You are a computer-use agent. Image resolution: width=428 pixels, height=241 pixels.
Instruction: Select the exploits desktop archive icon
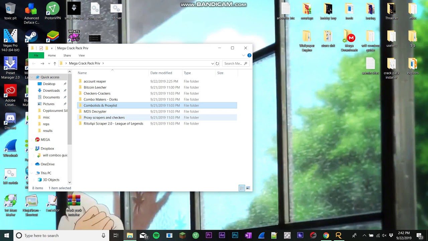(x=413, y=66)
